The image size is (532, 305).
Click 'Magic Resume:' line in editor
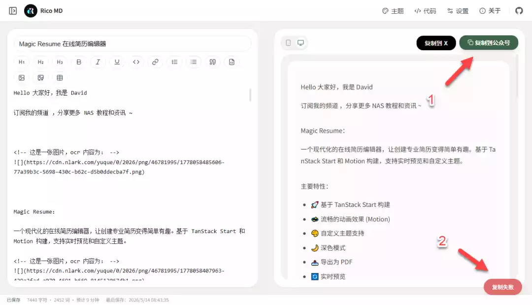tap(34, 212)
